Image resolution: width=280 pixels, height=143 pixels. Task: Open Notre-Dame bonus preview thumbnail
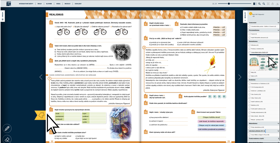264,62
